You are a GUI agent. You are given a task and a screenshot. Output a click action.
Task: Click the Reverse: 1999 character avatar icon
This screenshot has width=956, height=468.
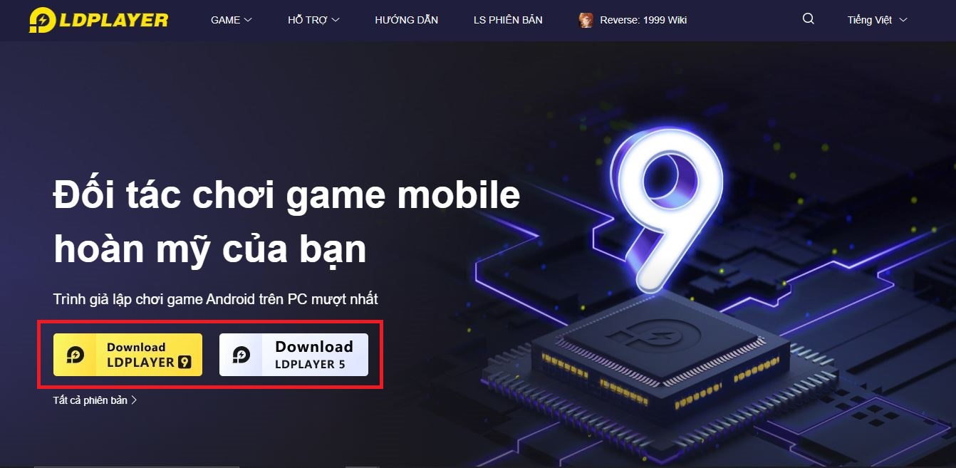click(x=586, y=20)
